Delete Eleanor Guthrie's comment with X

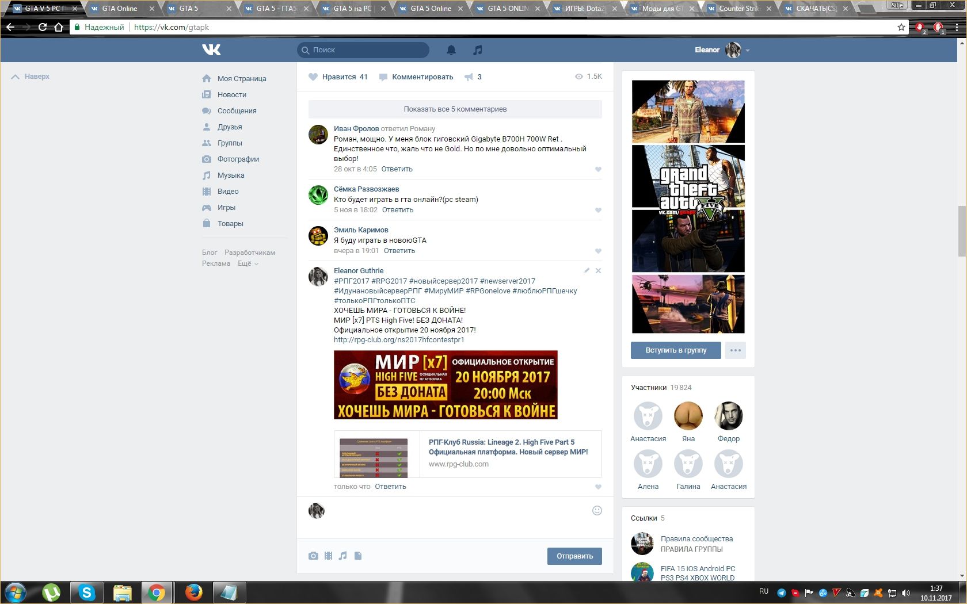(598, 270)
